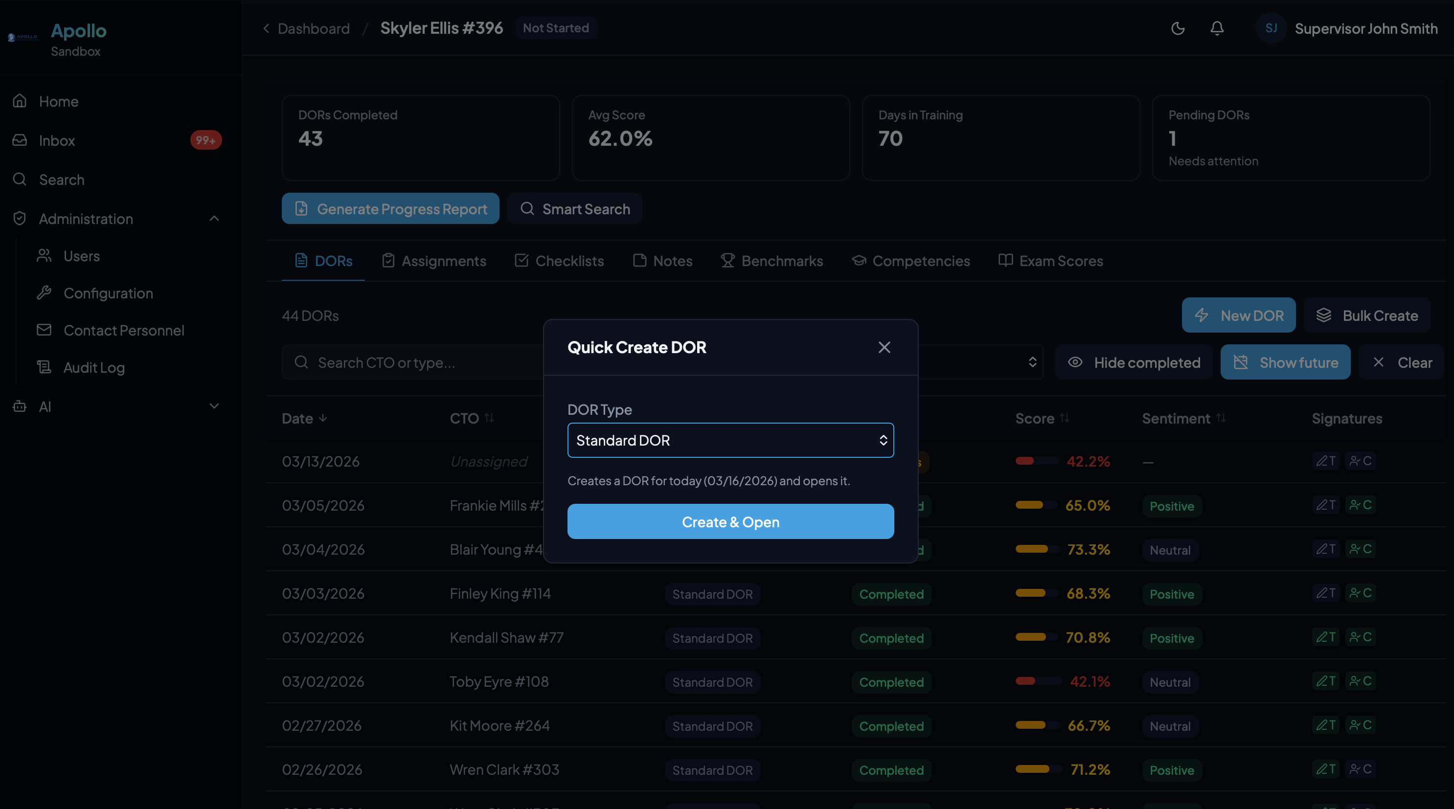This screenshot has height=809, width=1454.
Task: Click the Create & Open button
Action: pyautogui.click(x=730, y=522)
